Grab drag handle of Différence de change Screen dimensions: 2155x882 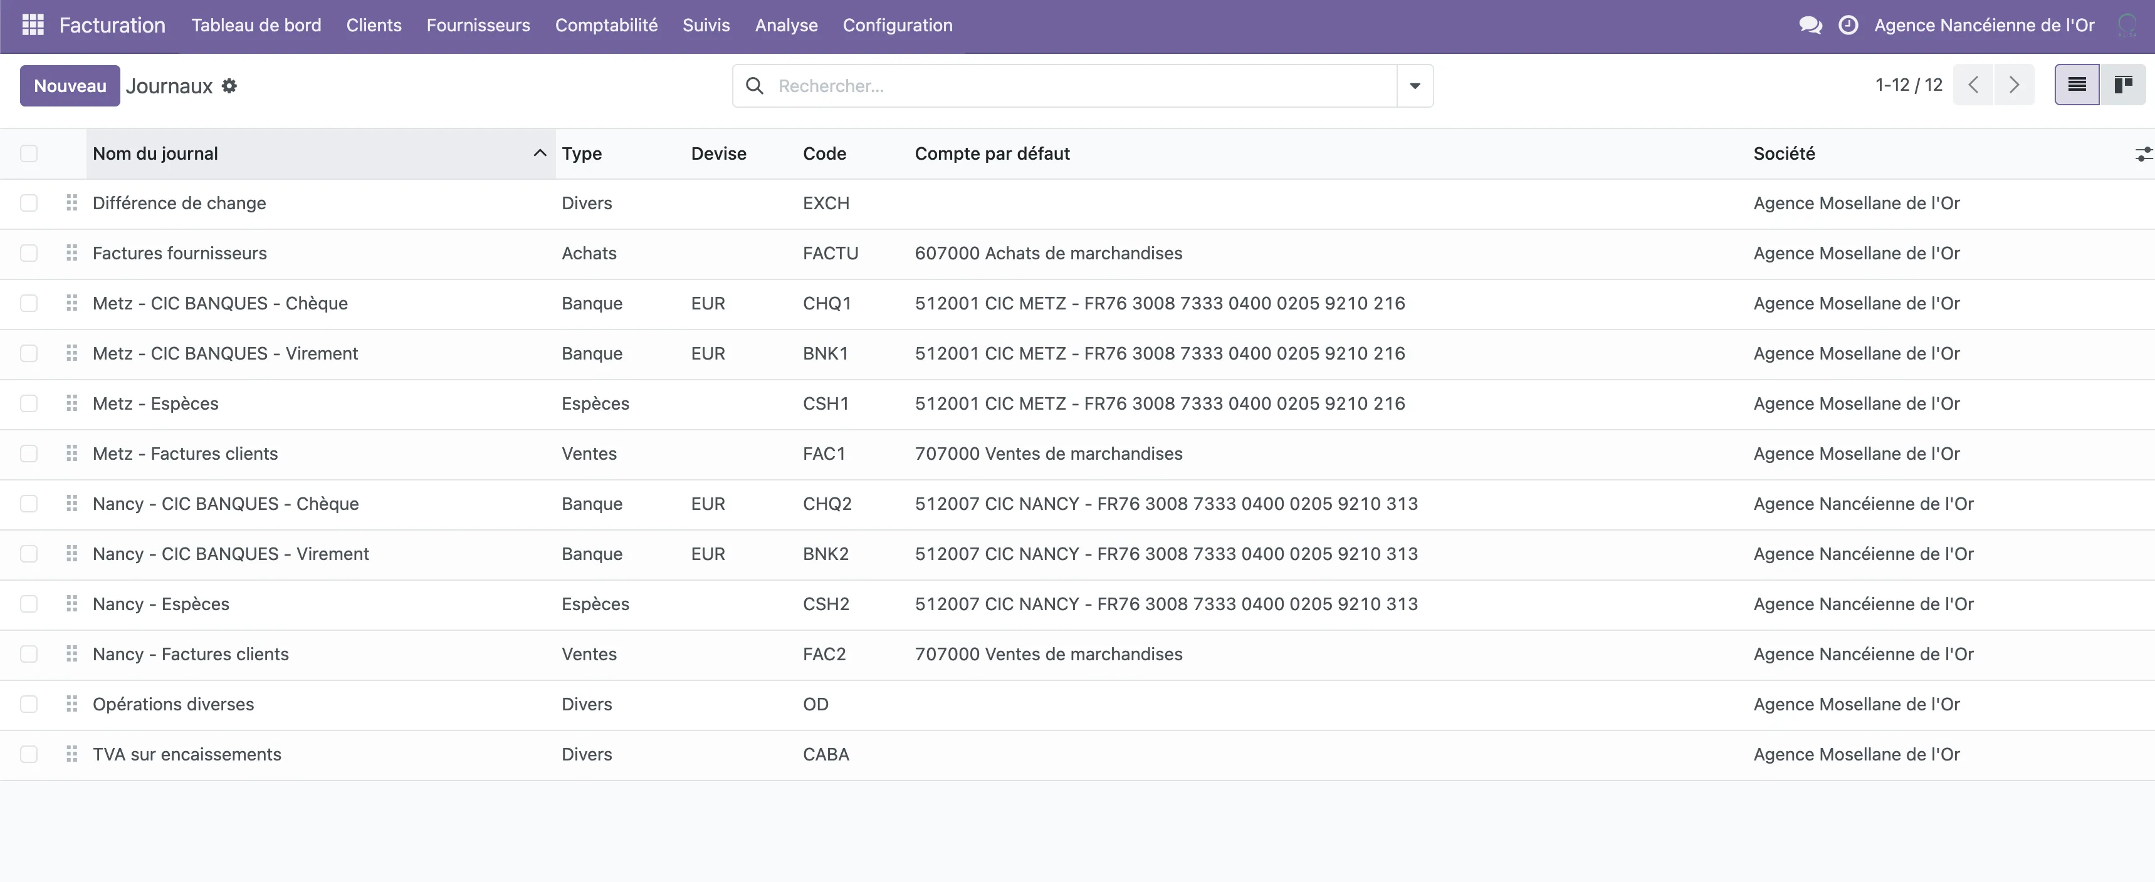point(72,203)
